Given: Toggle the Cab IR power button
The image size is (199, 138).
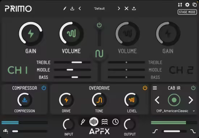Looking at the screenshot, I should [x=193, y=88].
